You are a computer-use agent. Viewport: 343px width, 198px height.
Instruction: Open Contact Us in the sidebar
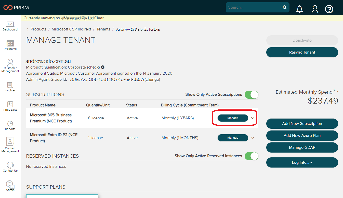[x=10, y=167]
